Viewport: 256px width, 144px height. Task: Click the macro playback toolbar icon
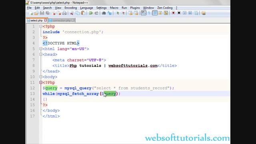tap(184, 13)
